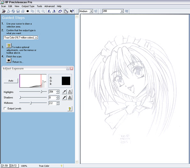This screenshot has width=190, height=168.
Task: Click the first mirror/flip triangle icon
Action: (x=49, y=11)
